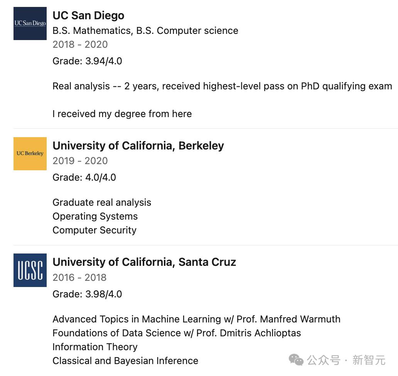Click the 新智元 watermark text
Image resolution: width=398 pixels, height=376 pixels.
(x=369, y=360)
